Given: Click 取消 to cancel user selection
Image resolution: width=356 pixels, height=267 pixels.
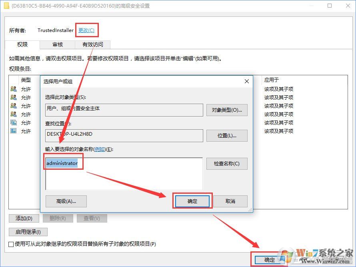Looking at the screenshot, I should 231,201.
